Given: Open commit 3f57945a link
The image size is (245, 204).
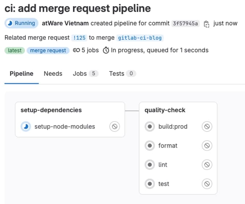Looking at the screenshot, I should click(x=185, y=24).
